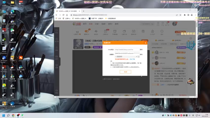Open Adobe Photoshop desktop shortcut

click(4, 50)
